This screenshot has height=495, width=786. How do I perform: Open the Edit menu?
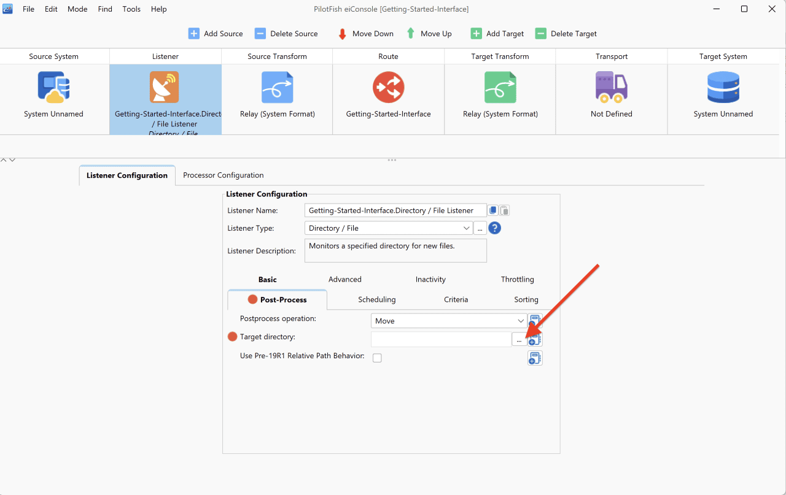point(51,9)
